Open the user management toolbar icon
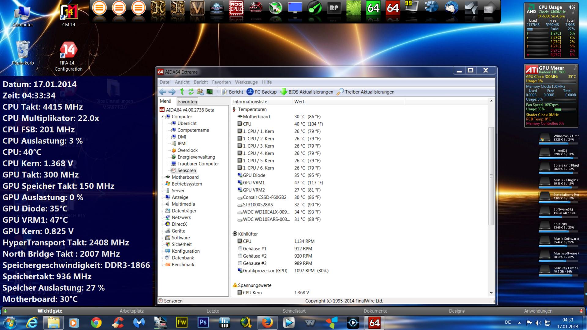The height and width of the screenshot is (330, 587). 200,92
